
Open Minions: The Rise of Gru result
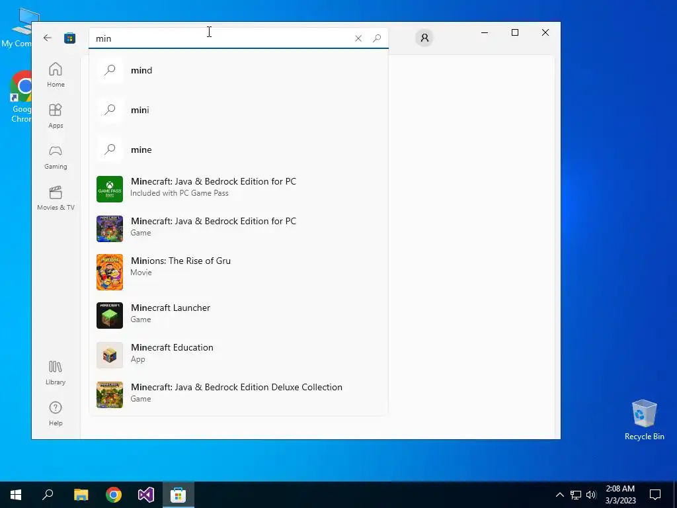[x=238, y=272]
